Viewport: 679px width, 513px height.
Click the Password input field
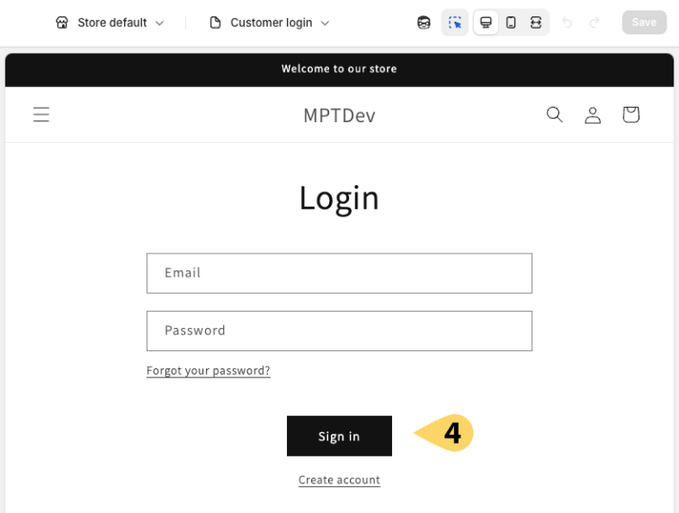[339, 331]
